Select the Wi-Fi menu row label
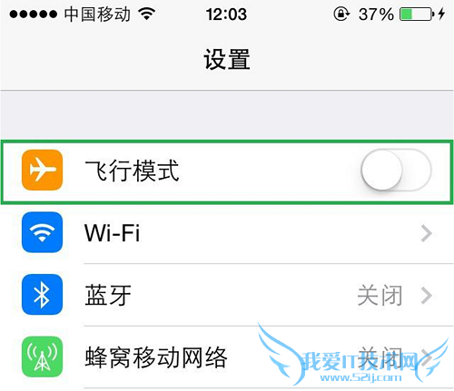The width and height of the screenshot is (454, 391). [x=112, y=233]
